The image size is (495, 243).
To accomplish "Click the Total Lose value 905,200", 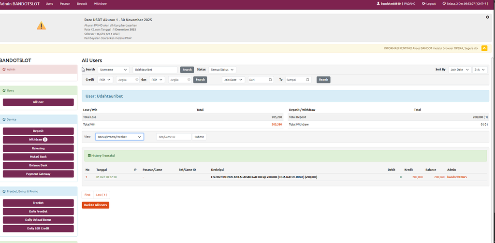I will tap(277, 117).
